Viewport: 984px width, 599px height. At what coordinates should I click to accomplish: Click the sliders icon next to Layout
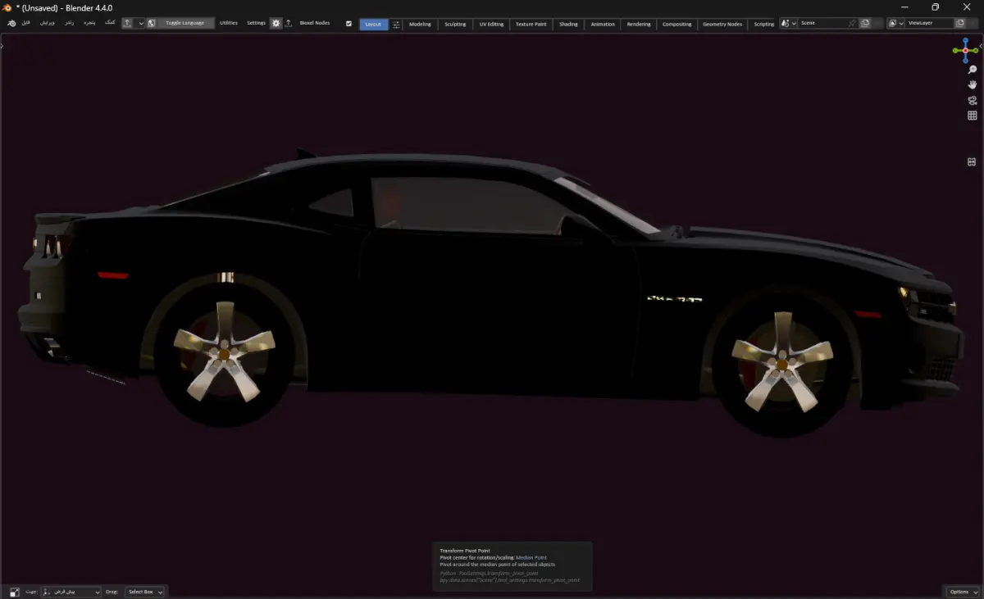pos(397,25)
